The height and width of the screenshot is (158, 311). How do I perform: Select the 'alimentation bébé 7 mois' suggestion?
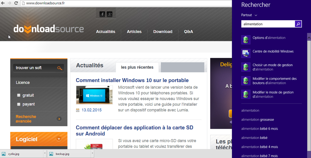(260, 156)
